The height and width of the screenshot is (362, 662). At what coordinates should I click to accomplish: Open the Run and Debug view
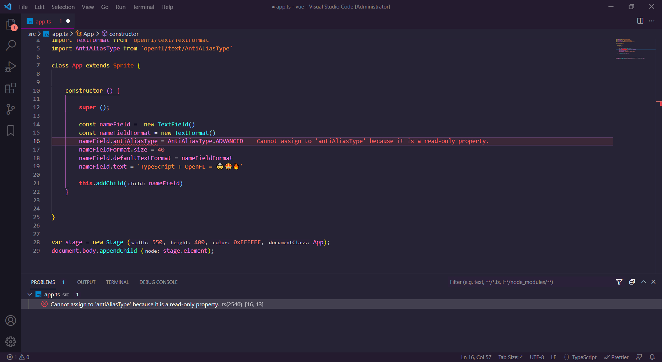tap(11, 66)
